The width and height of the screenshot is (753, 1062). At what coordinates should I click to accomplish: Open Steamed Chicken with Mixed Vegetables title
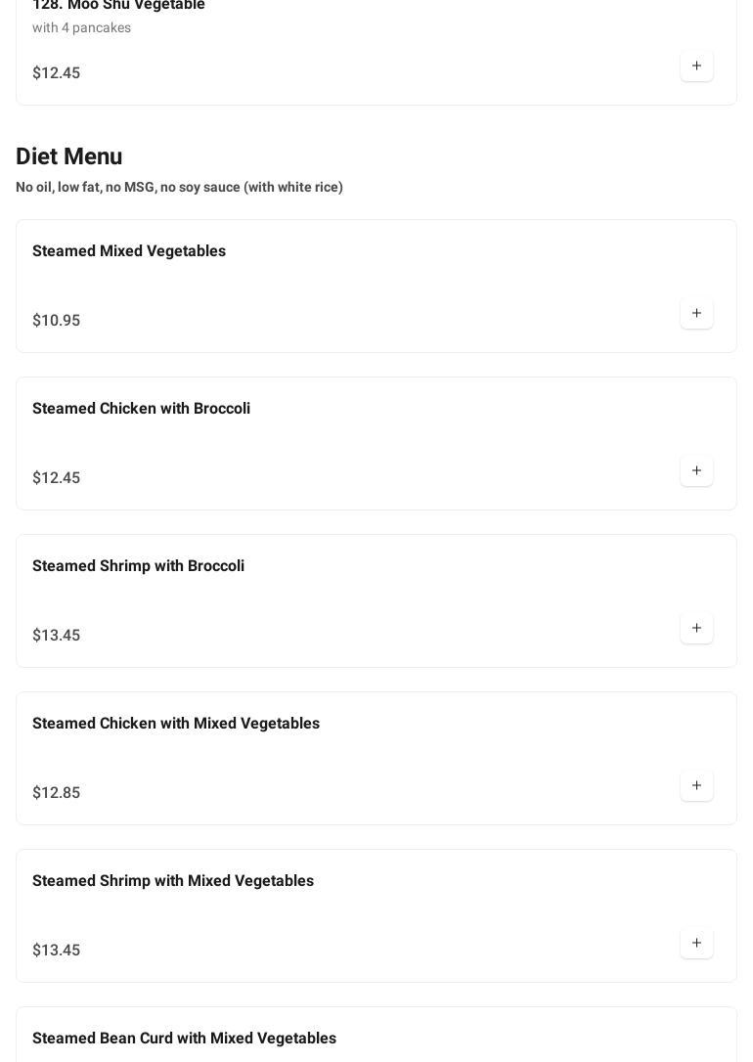click(176, 724)
